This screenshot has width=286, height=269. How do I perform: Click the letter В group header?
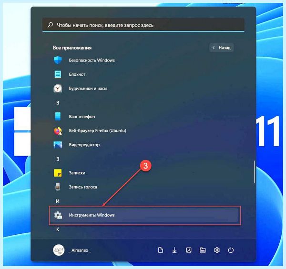coord(58,103)
